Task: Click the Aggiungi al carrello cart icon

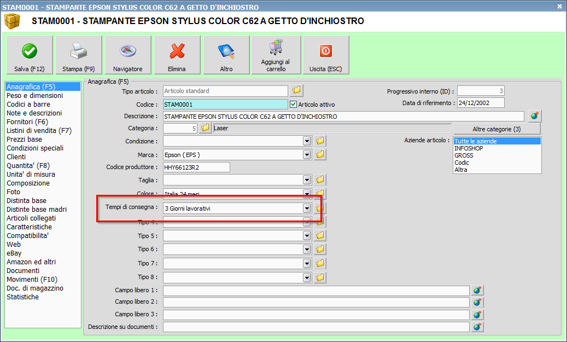Action: 276,47
